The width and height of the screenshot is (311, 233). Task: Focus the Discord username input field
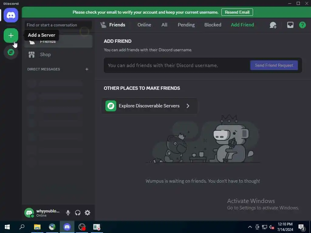click(176, 66)
